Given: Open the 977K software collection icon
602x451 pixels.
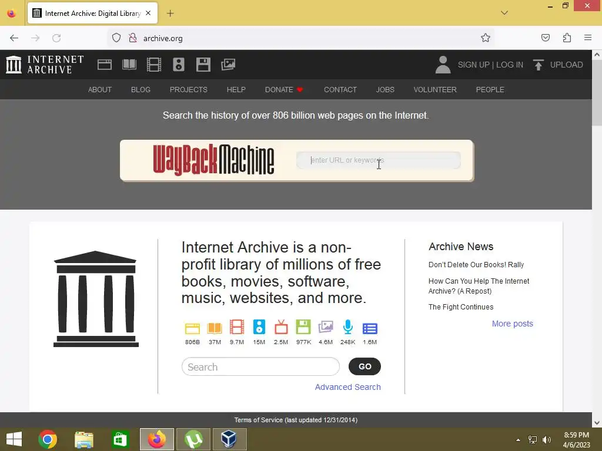Looking at the screenshot, I should [x=303, y=327].
